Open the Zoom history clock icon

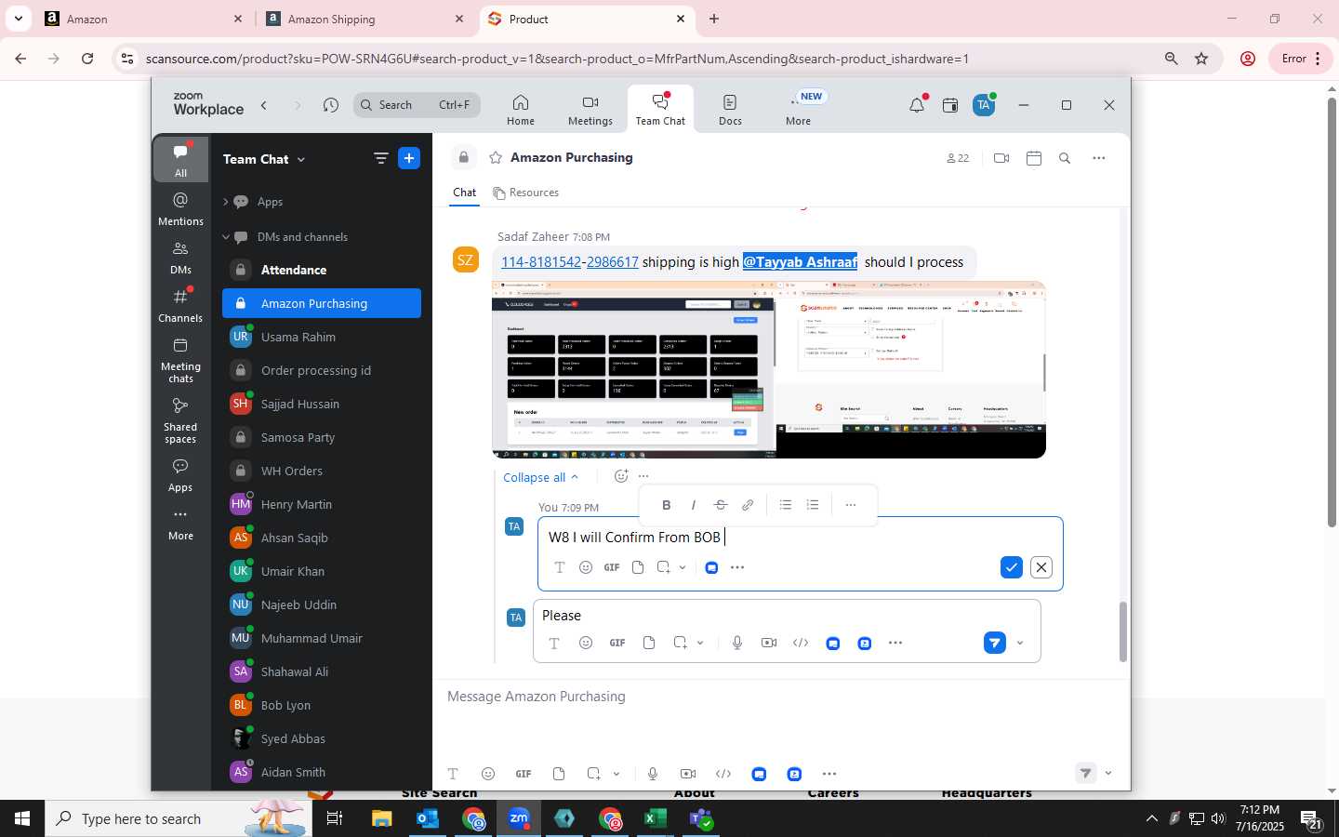click(331, 105)
